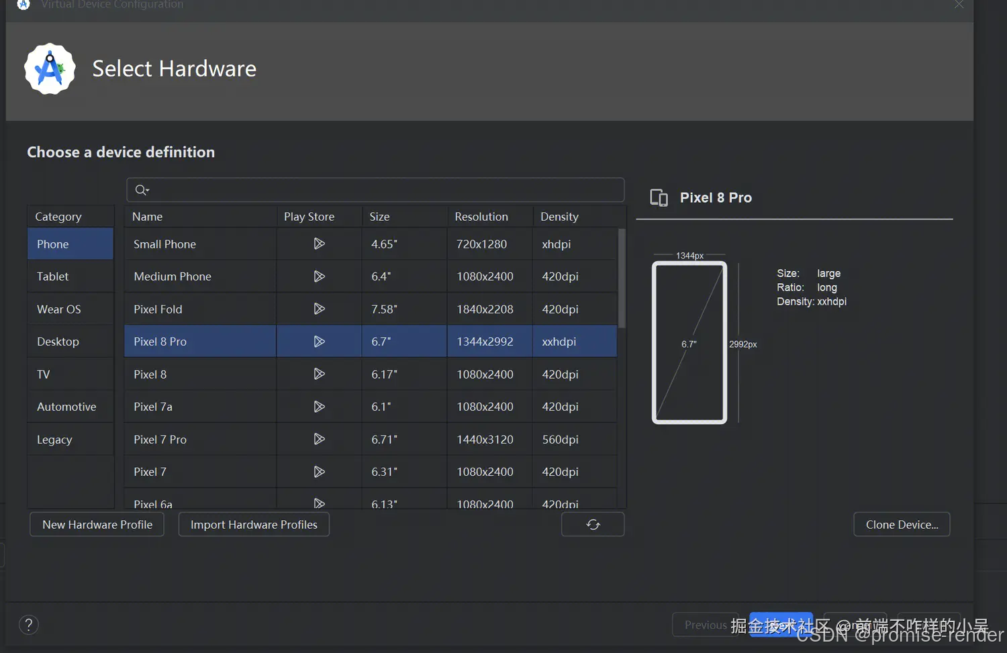
Task: Select the TV category
Action: 70,374
